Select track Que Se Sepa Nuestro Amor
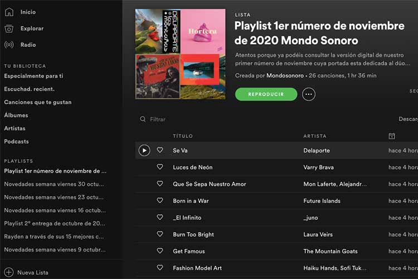 [210, 184]
